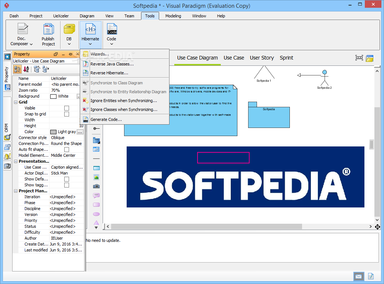Viewport: 384px width, 284px height.
Task: Collapse the Grid property group
Action: 16,102
